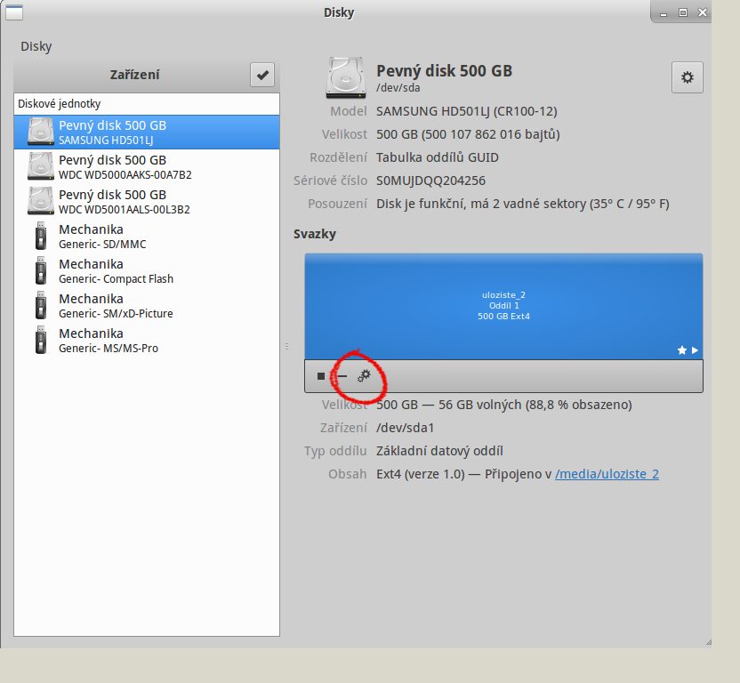
Task: Select the Generic- MS/MS-Pro drive
Action: click(x=147, y=340)
